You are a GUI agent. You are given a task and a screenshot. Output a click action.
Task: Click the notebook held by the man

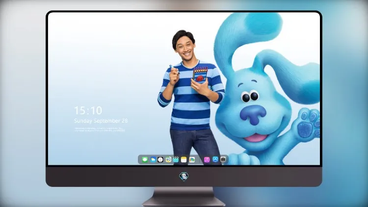click(200, 75)
